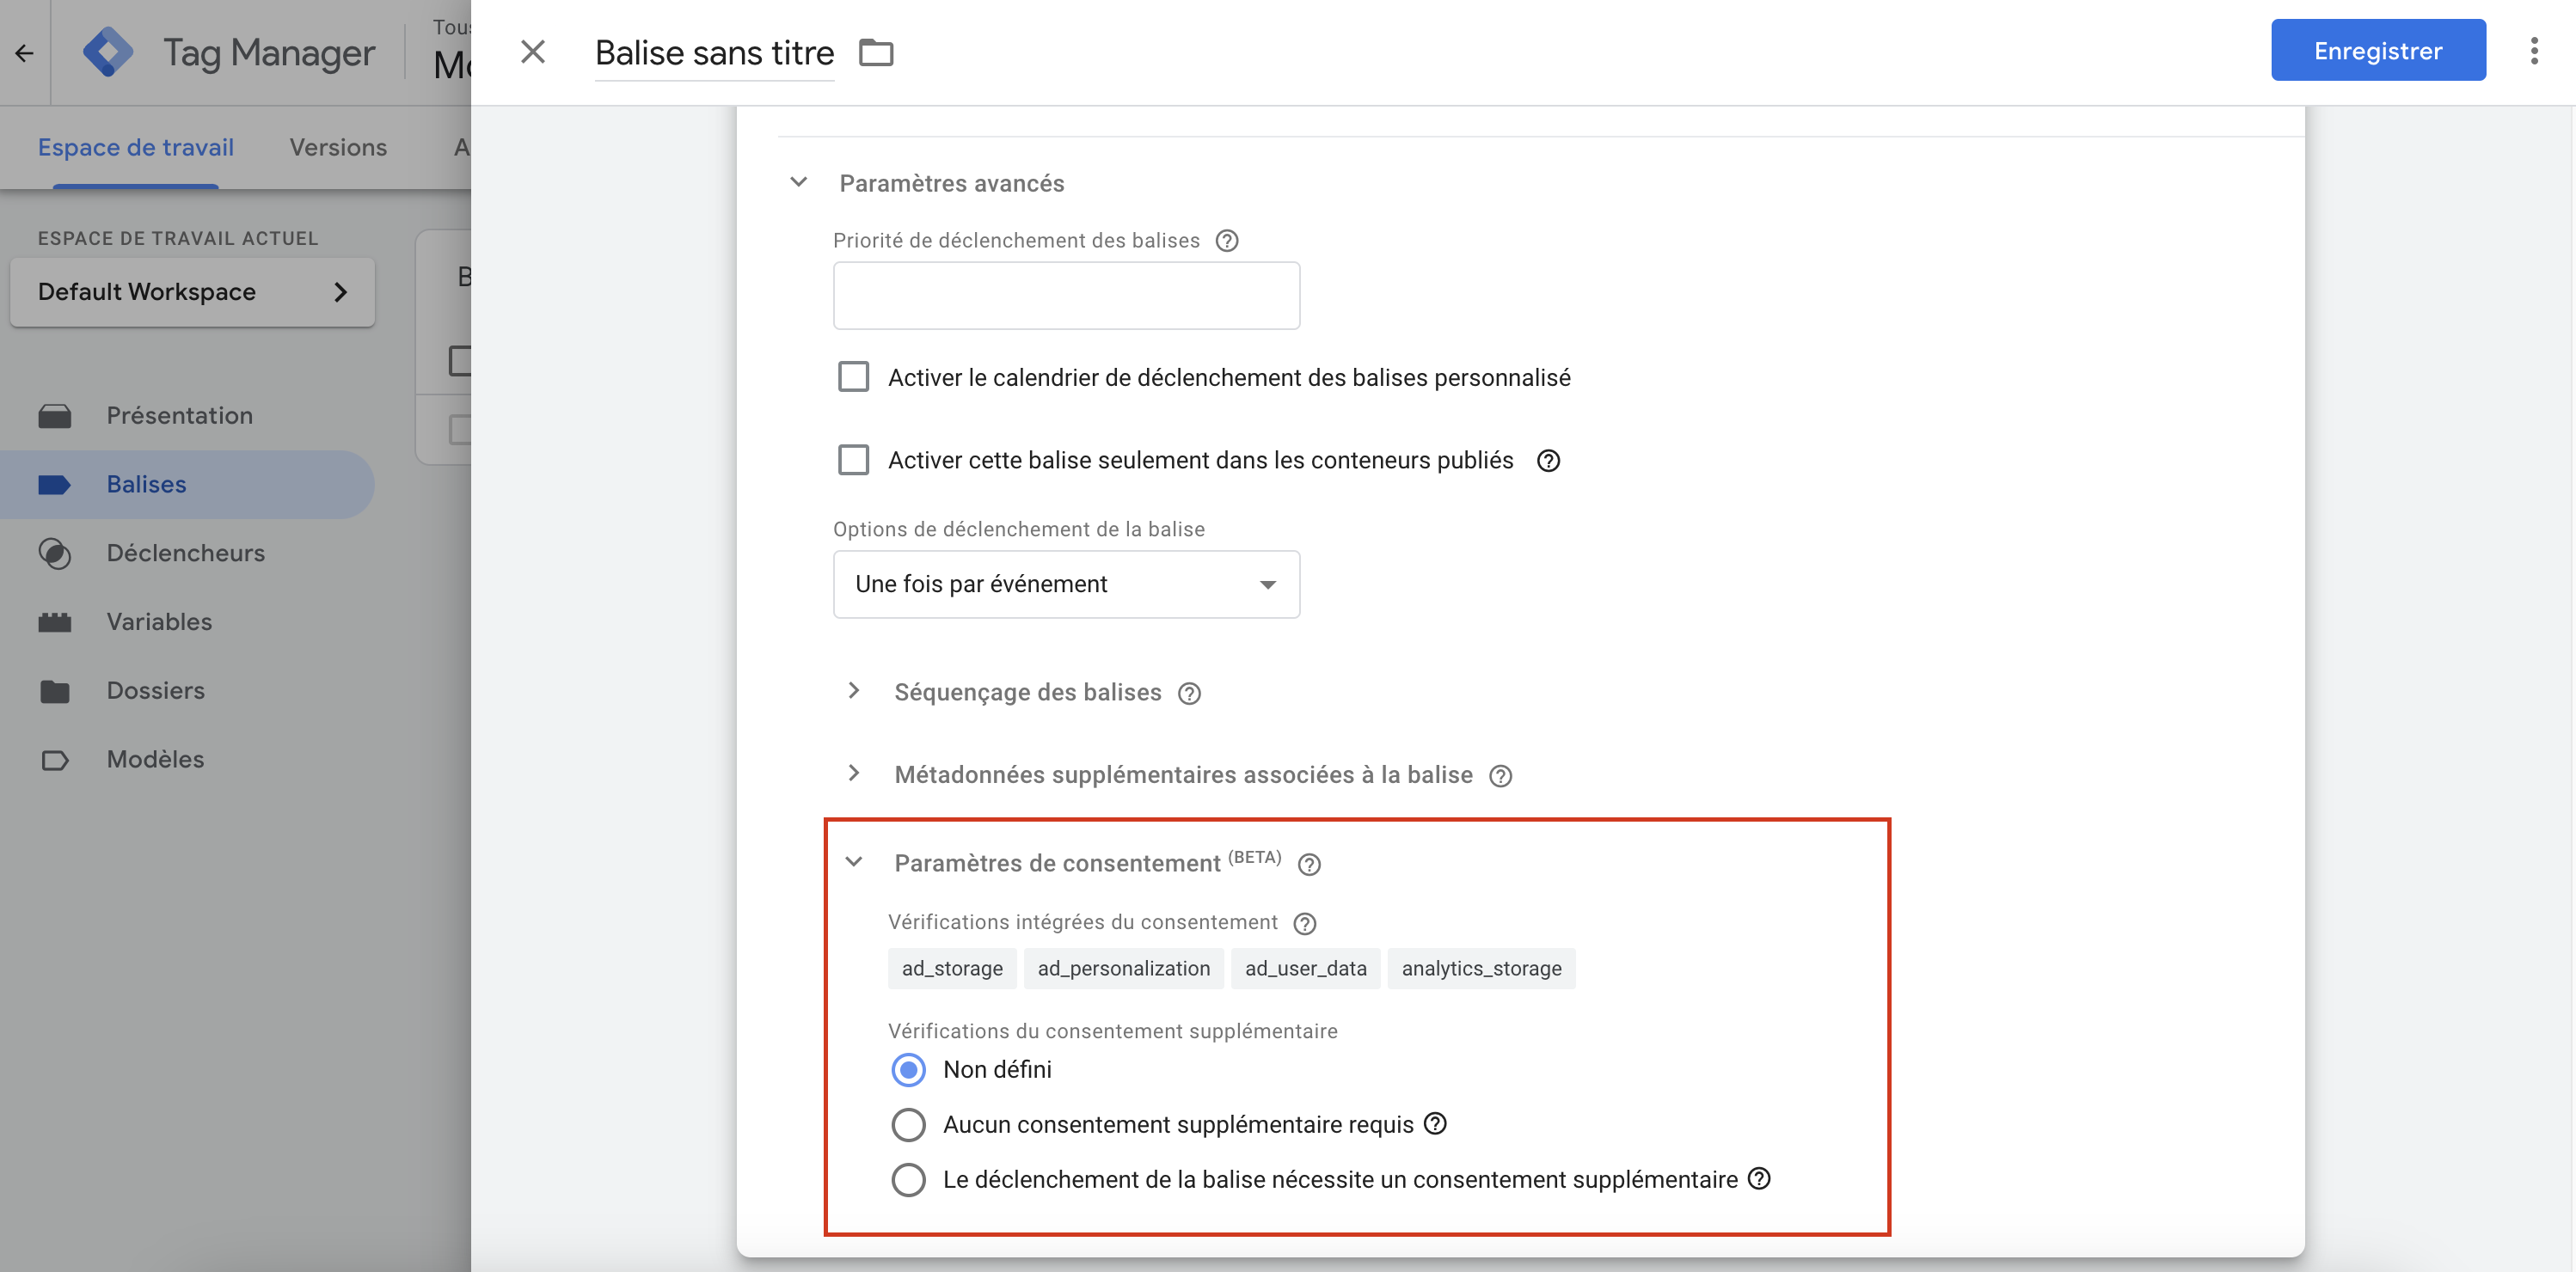Image resolution: width=2576 pixels, height=1272 pixels.
Task: Click help icon next to Paramètres de consentement
Action: 1309,865
